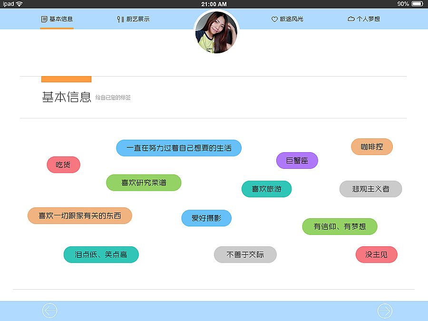Click the cloud icon beside 个人梦想
This screenshot has width=428, height=321.
point(351,19)
